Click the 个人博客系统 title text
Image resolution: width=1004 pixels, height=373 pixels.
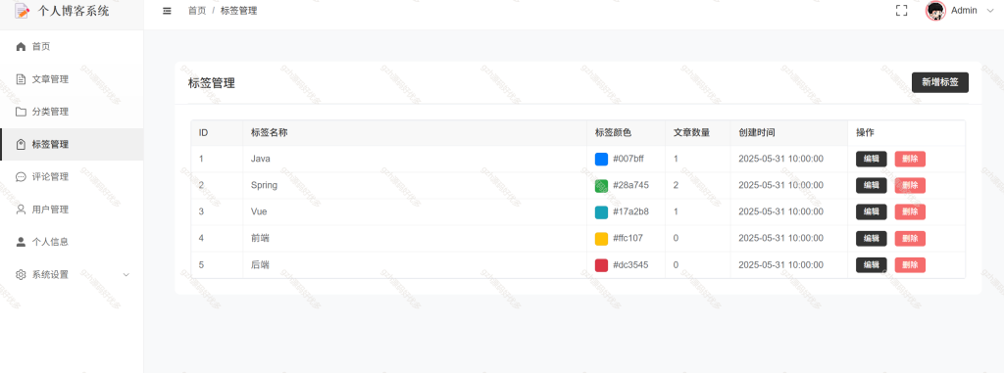(74, 11)
